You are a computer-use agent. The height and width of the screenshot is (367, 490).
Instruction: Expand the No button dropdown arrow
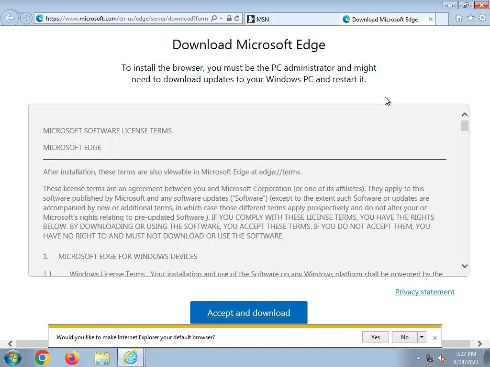point(422,337)
